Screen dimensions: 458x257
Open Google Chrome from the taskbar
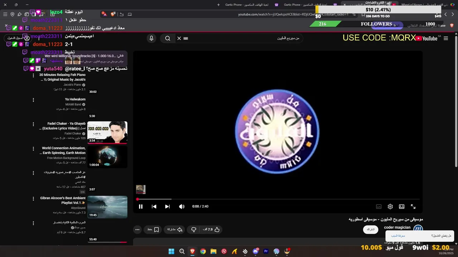(203, 251)
